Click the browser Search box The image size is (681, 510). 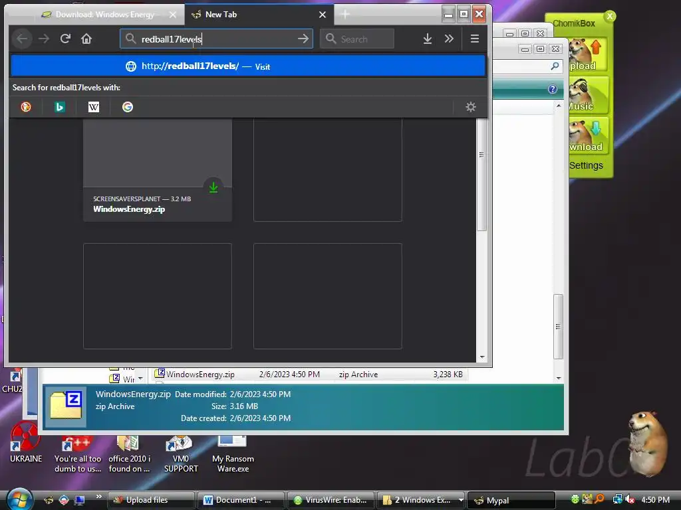pyautogui.click(x=357, y=39)
